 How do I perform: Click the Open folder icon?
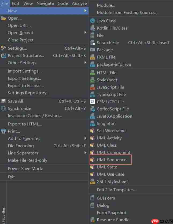pyautogui.click(x=3, y=18)
